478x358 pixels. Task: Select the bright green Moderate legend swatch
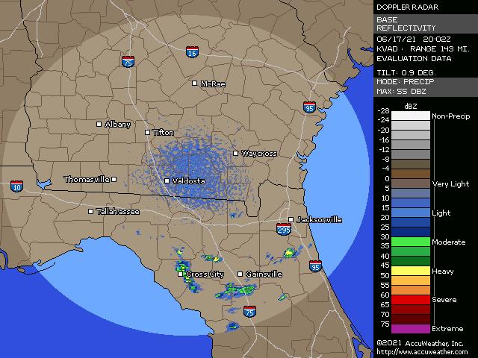tap(403, 242)
